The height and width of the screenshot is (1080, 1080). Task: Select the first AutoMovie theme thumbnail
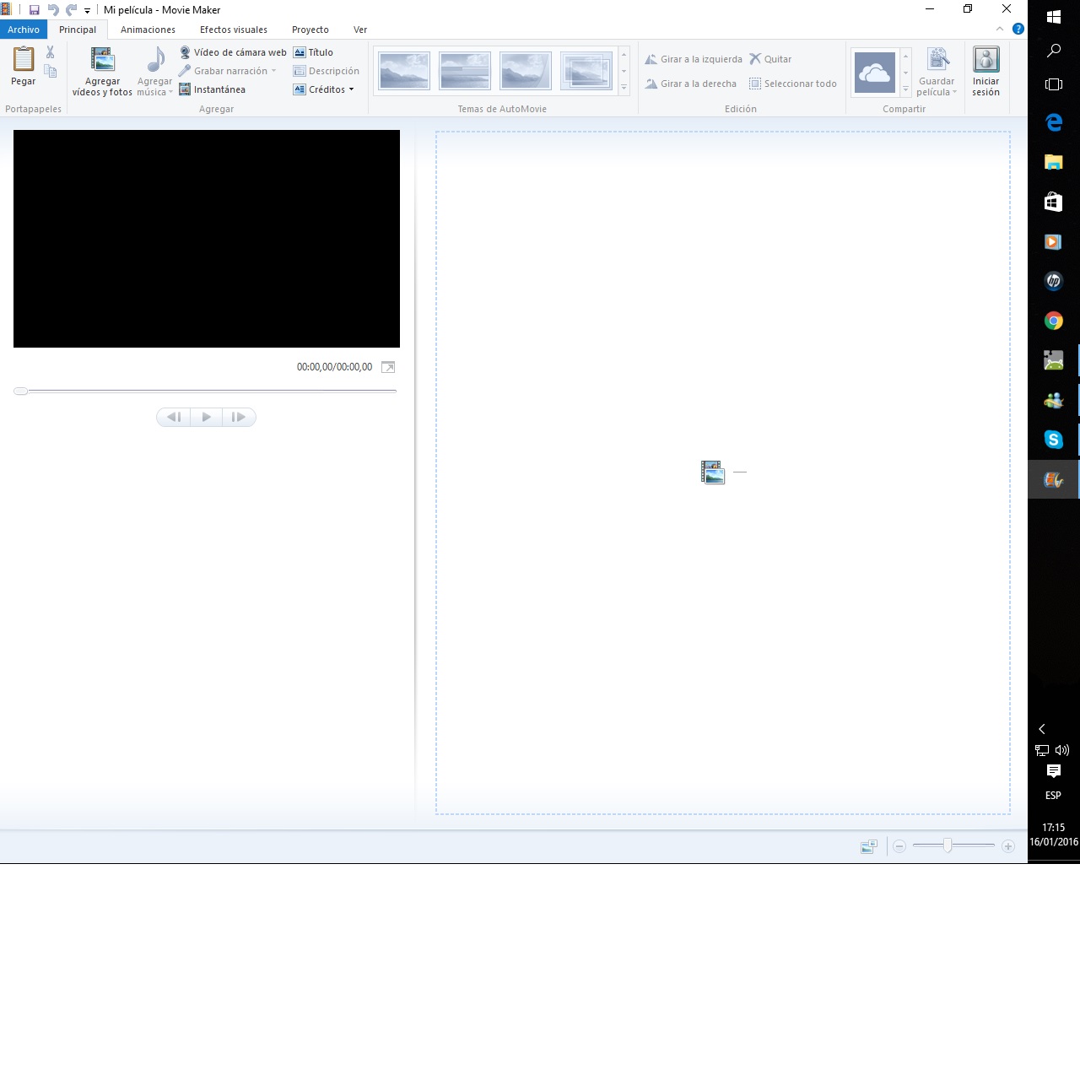tap(404, 71)
